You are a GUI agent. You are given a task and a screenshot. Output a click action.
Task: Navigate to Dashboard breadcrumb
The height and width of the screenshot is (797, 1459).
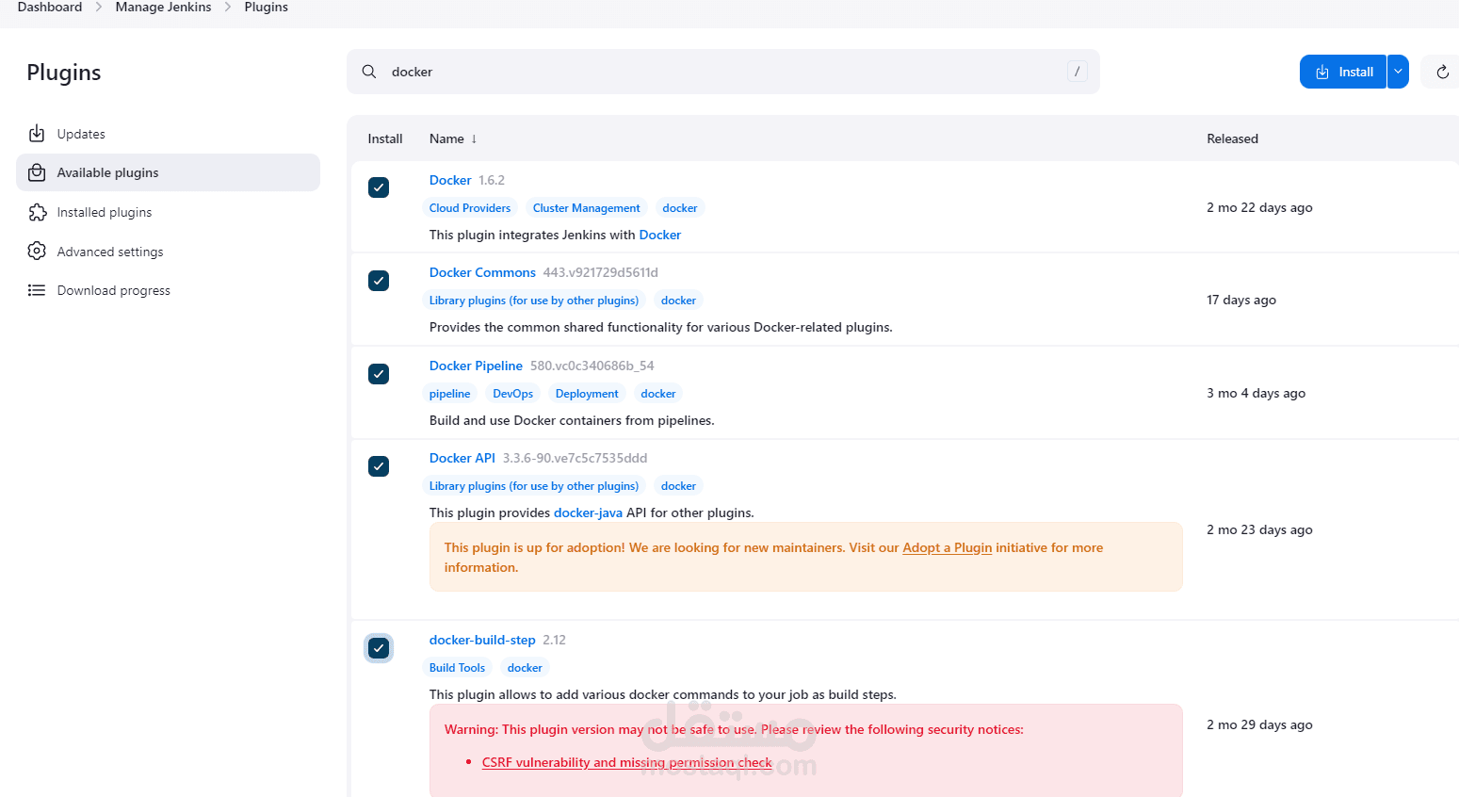pyautogui.click(x=50, y=8)
